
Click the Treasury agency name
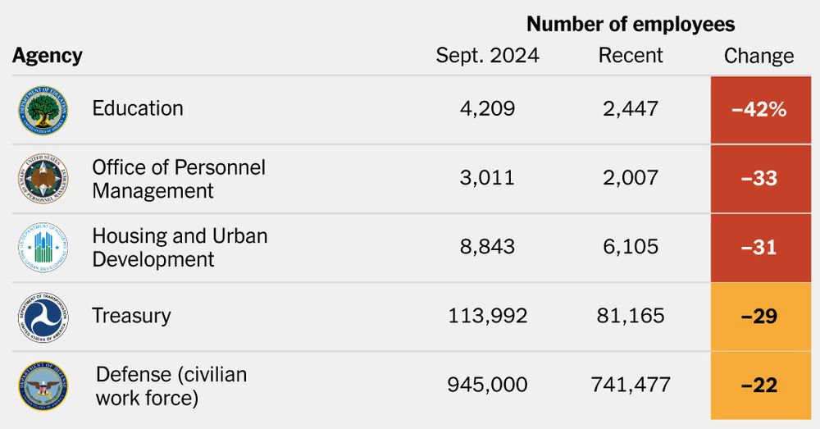[x=131, y=316]
